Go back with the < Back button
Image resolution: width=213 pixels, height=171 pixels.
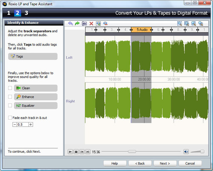coord(140,163)
